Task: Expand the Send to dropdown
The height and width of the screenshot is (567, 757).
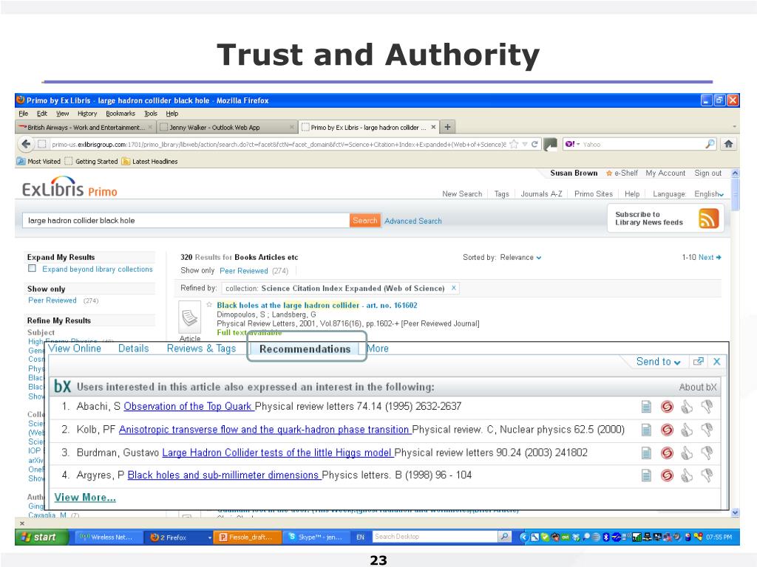Action: pos(658,362)
